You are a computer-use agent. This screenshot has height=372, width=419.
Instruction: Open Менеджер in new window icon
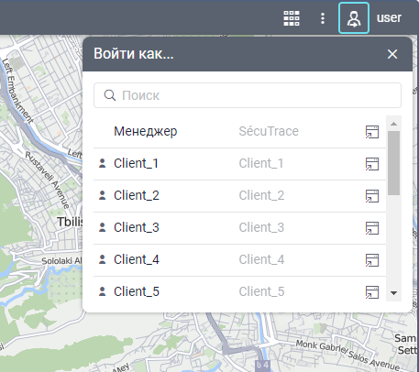point(372,132)
